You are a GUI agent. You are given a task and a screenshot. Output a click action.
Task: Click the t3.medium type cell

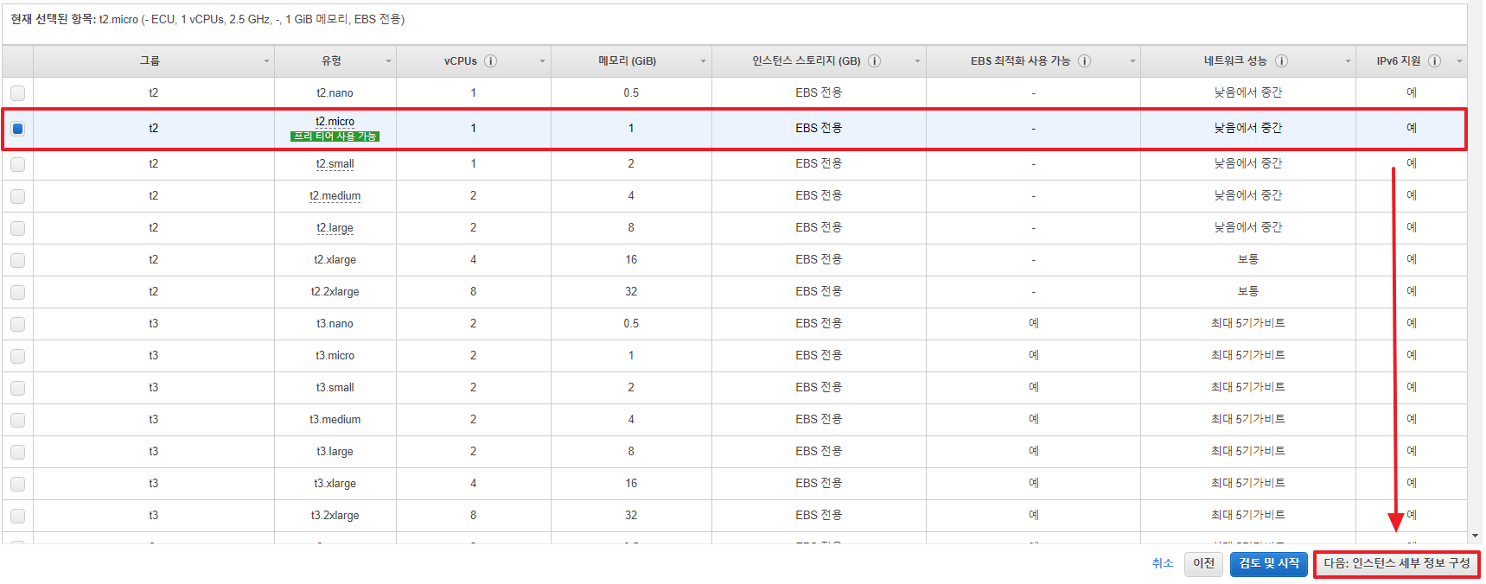click(x=335, y=420)
